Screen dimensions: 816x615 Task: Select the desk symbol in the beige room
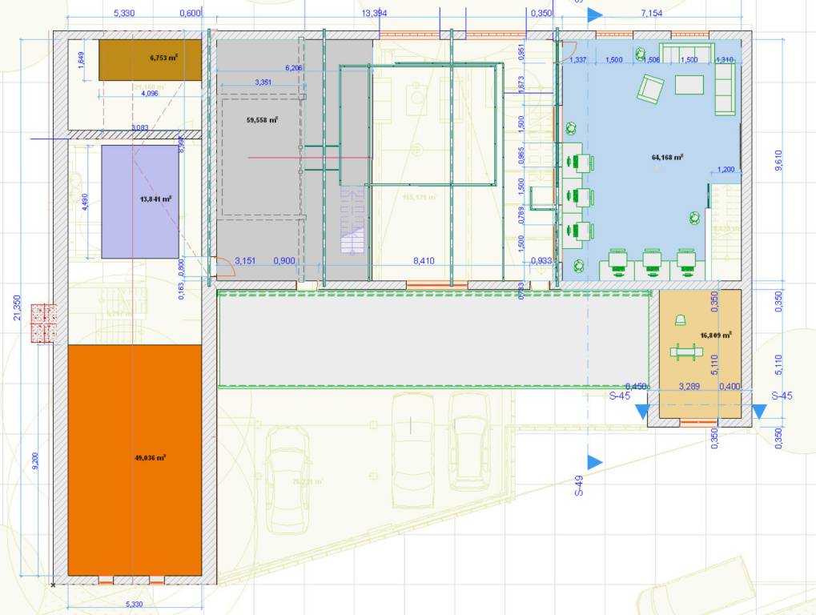point(686,352)
